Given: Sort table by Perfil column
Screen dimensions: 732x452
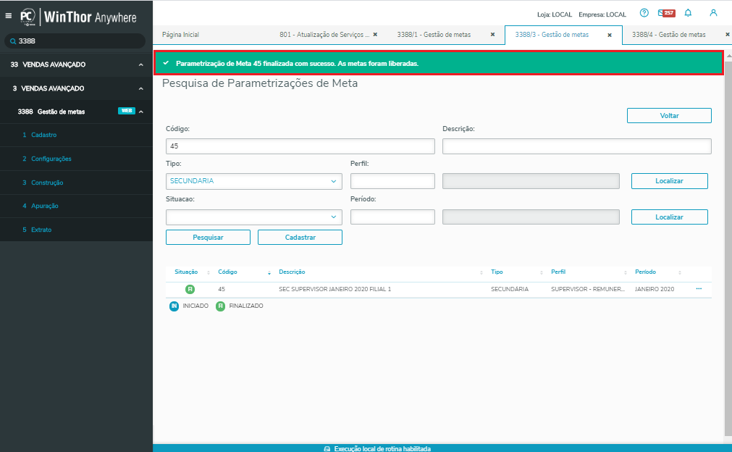Looking at the screenshot, I should 626,272.
